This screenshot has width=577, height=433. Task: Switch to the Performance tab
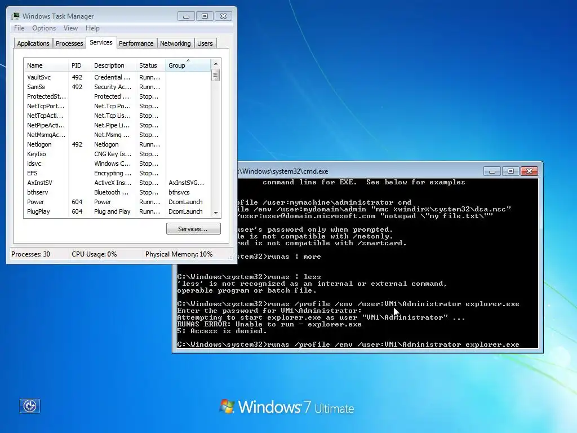coord(136,43)
